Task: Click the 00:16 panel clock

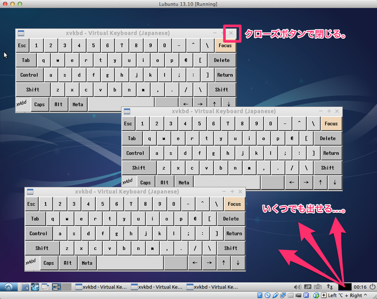Action: pyautogui.click(x=360, y=287)
